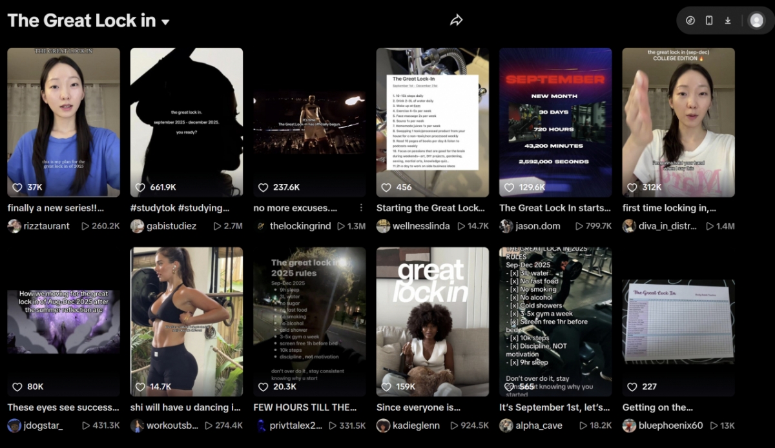This screenshot has height=448, width=775.
Task: Expand The Great Lock in title dropdown
Action: (x=165, y=22)
